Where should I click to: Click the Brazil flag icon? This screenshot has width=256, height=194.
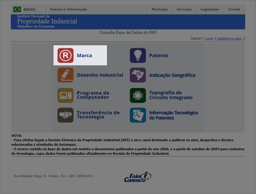point(17,9)
